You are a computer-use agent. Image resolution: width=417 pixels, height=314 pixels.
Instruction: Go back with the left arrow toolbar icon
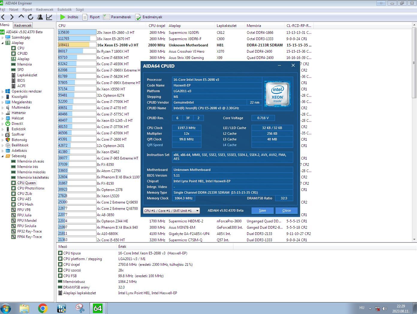(3, 17)
